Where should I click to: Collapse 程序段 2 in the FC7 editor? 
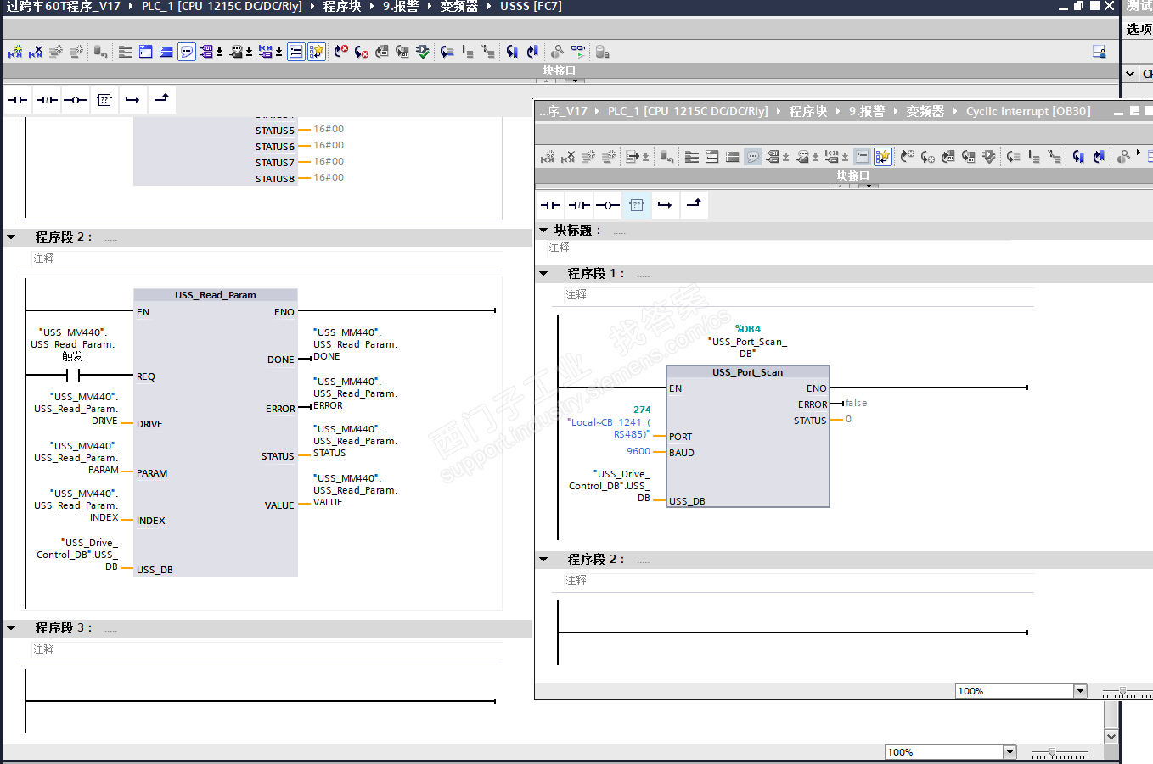pyautogui.click(x=12, y=237)
